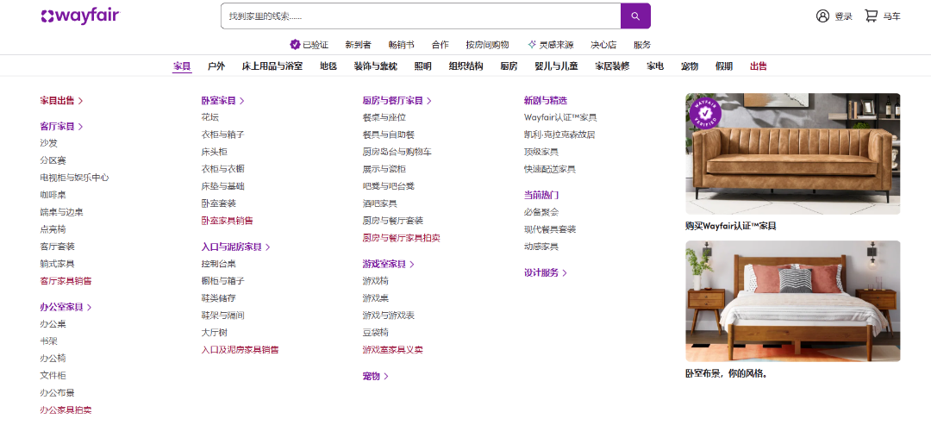This screenshot has height=425, width=931.
Task: Click the 快速配送家具 link
Action: tap(549, 169)
